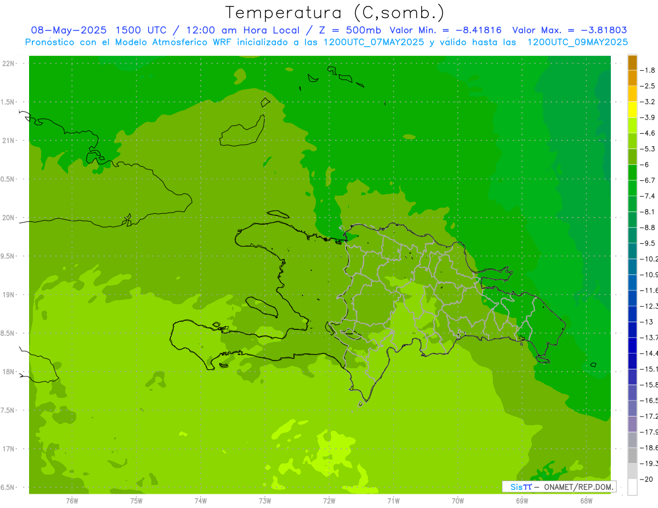Image resolution: width=658 pixels, height=508 pixels.
Task: Click the "-2.5" legend value
Action: [x=649, y=86]
